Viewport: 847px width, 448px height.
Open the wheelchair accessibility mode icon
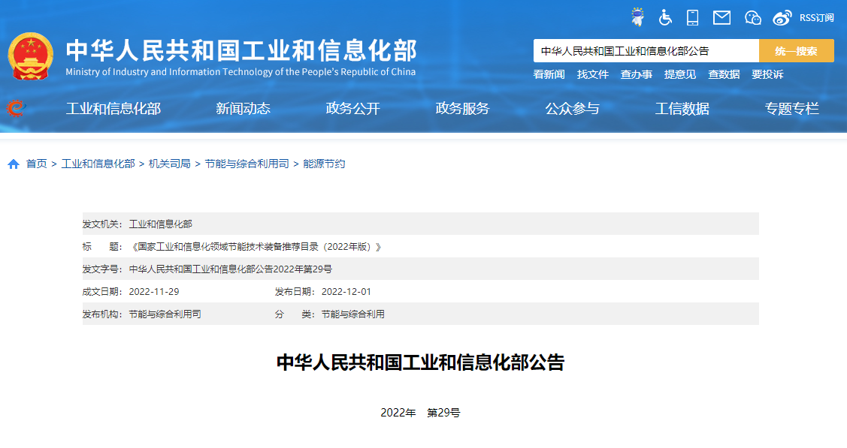pyautogui.click(x=665, y=17)
